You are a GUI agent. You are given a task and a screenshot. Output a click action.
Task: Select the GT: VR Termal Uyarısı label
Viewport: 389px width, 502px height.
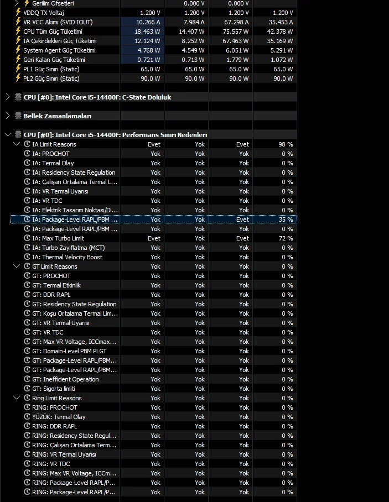click(61, 323)
